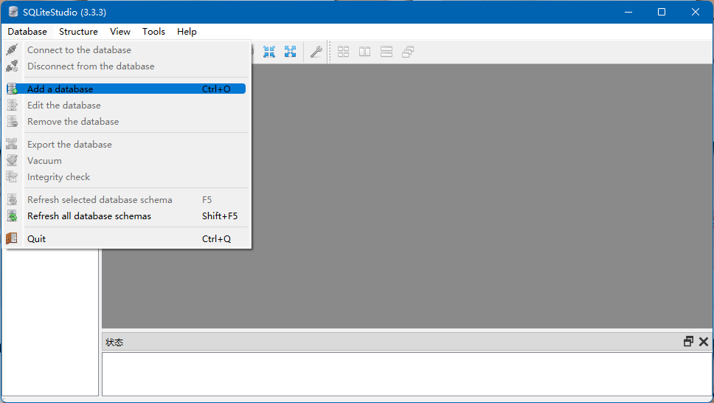Click the icon beside Export the database

pyautogui.click(x=12, y=144)
